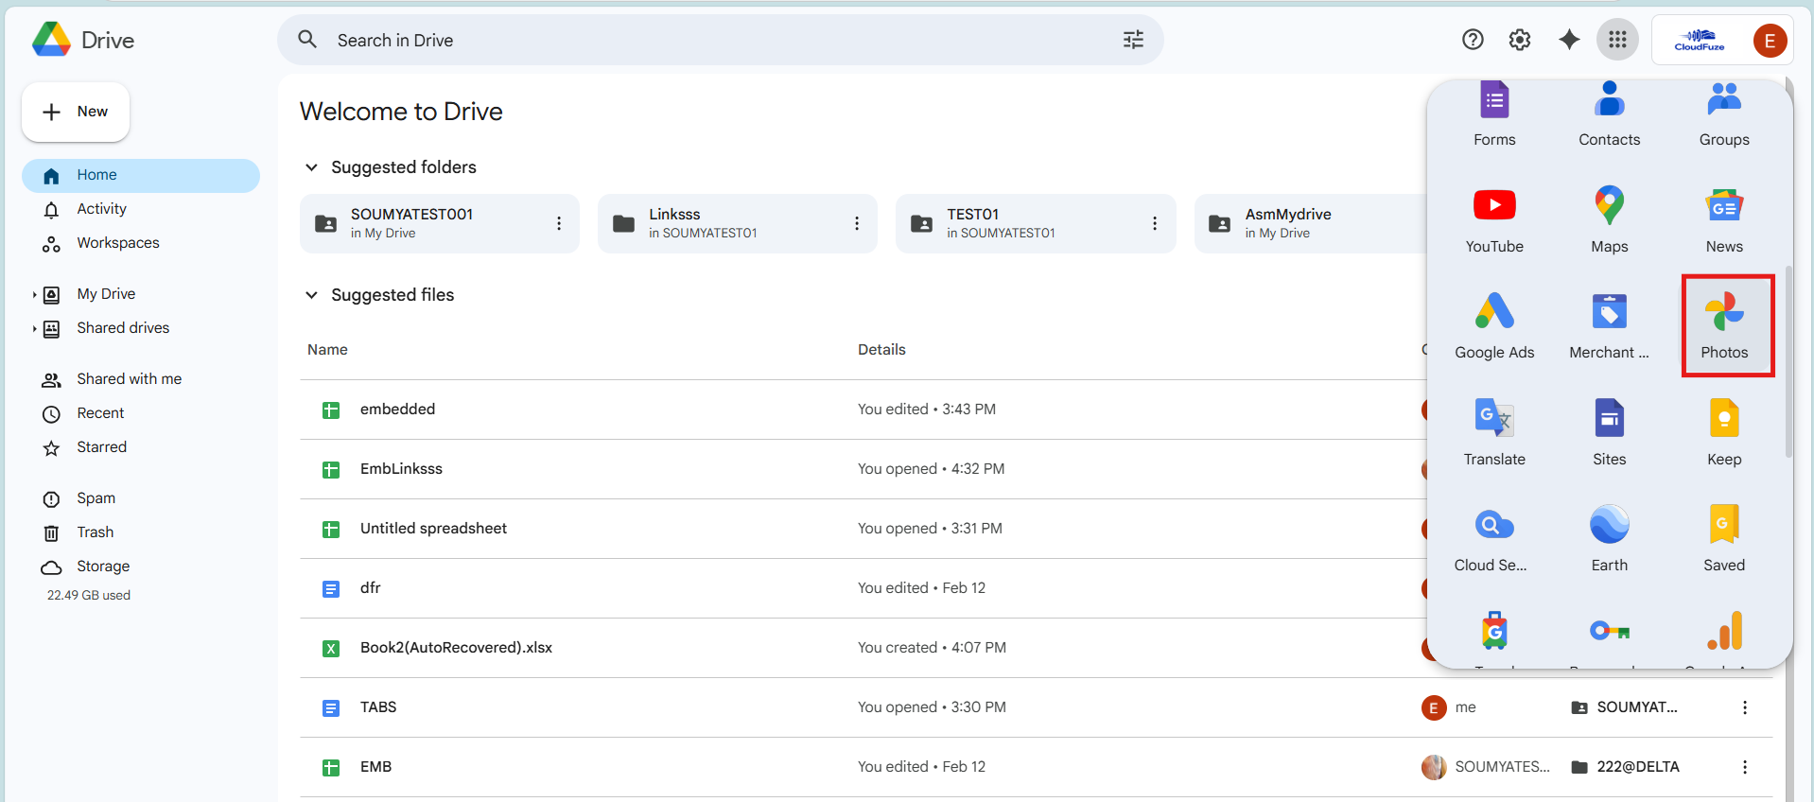Viewport: 1814px width, 802px height.
Task: Launch YouTube from apps grid
Action: [x=1494, y=220]
